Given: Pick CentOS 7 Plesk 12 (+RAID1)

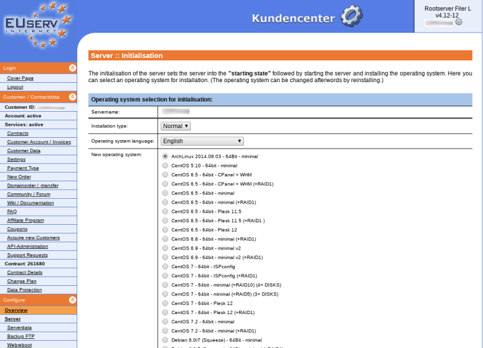Looking at the screenshot, I should 165,312.
